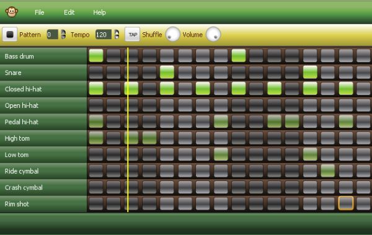
Task: Turn off Pedal hi-hat step 15
Action: [346, 122]
